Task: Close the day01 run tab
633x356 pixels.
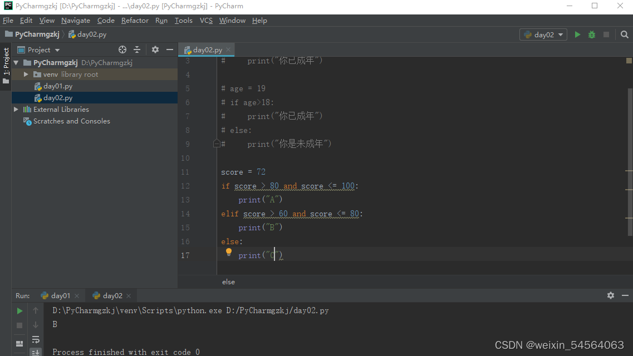Action: 77,296
